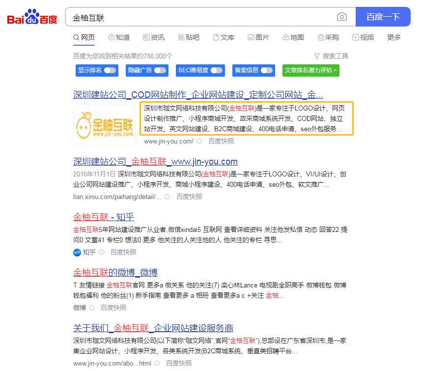Open 深圳建站公司_金柚互联_www.jin-you.com title link
Viewport: 421px width, 371px height.
click(x=155, y=162)
